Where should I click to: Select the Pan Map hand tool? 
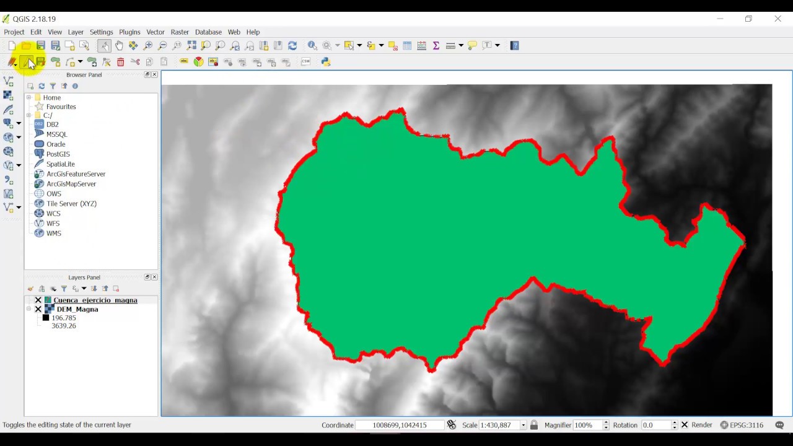[x=119, y=46]
